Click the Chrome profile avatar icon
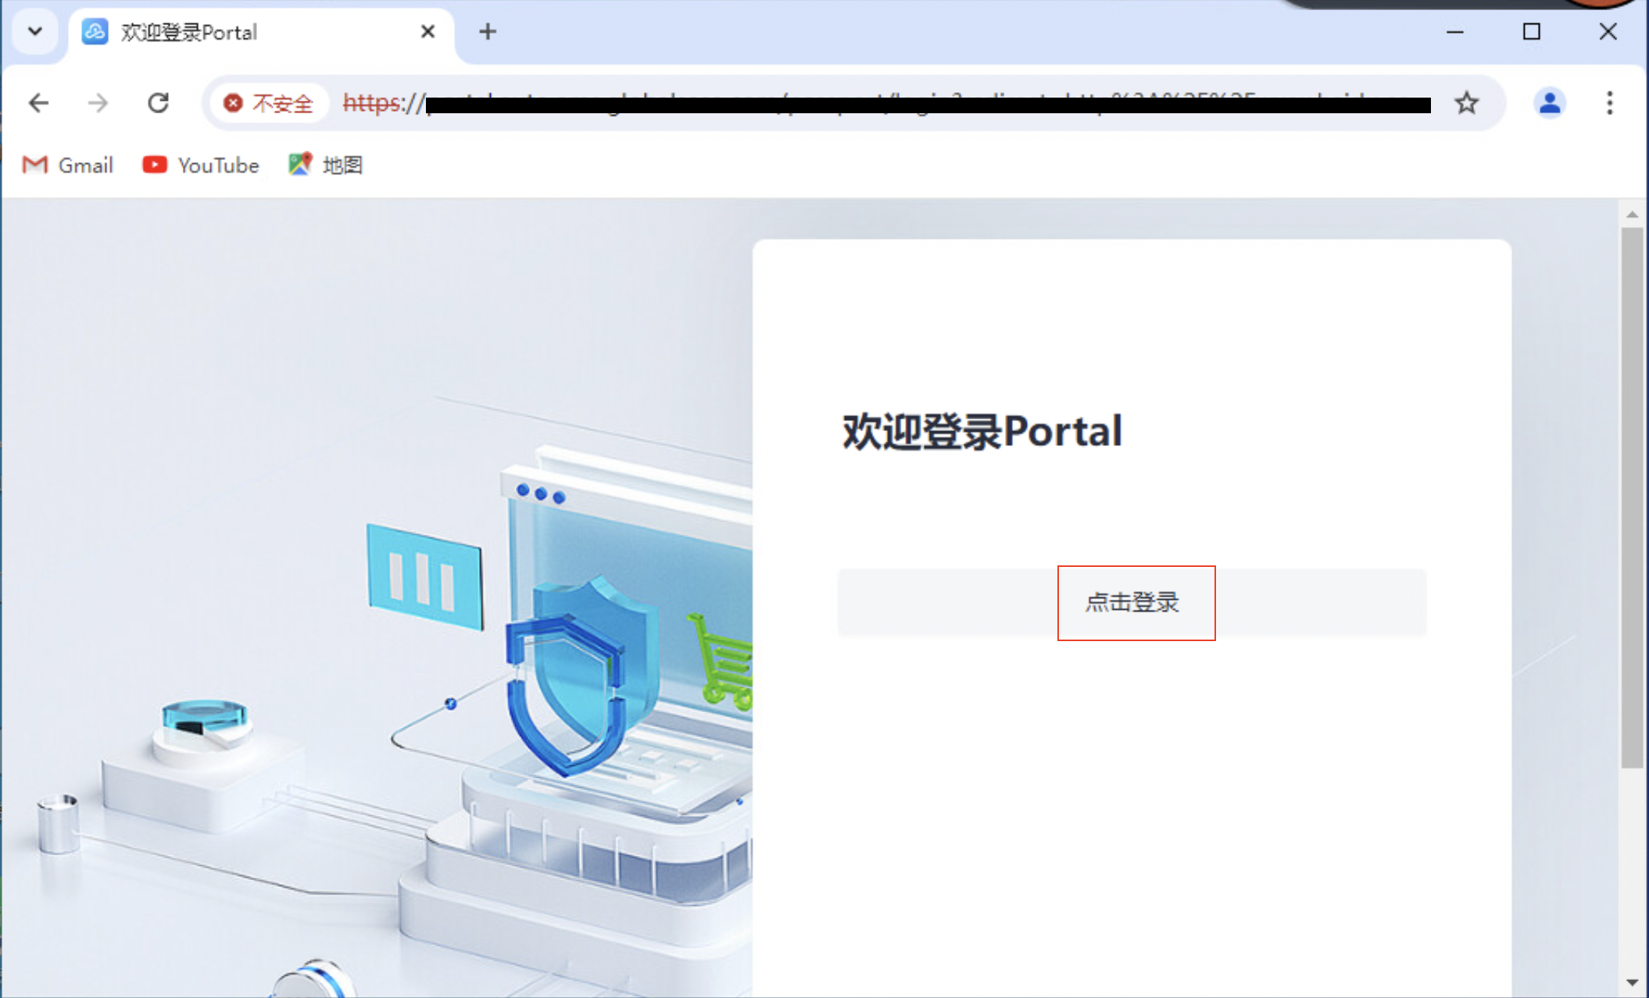Screen dimensions: 1649x998 [x=1550, y=102]
